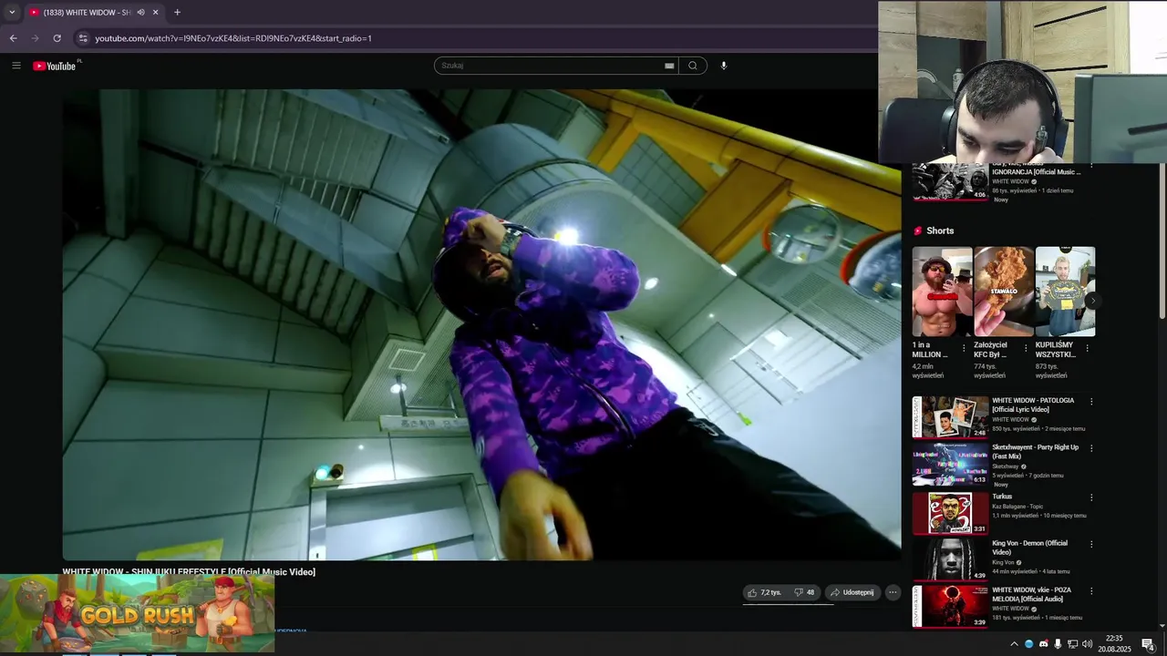Mute tab via speaker icon on tab
The width and height of the screenshot is (1167, 656).
[140, 12]
